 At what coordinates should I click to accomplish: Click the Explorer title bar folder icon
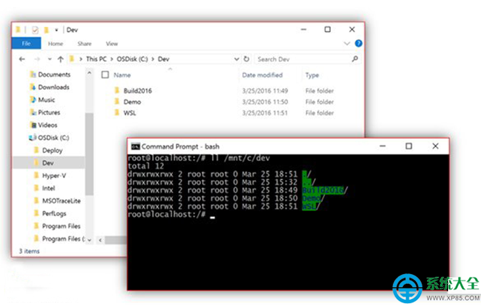tap(18, 30)
